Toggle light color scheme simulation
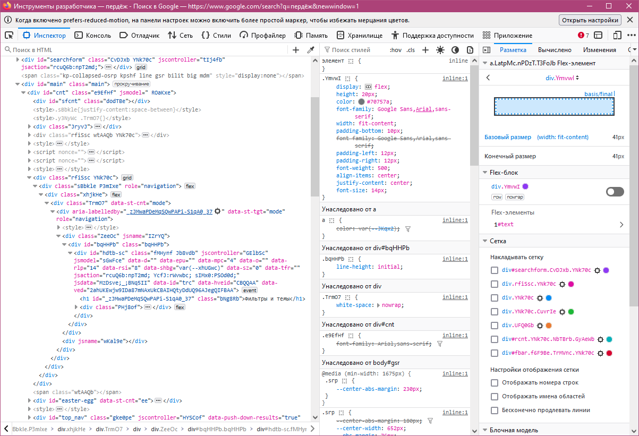 pos(440,50)
